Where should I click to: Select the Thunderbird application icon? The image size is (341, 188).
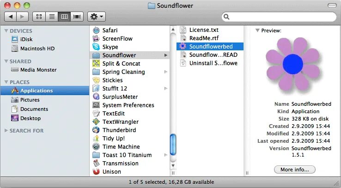click(96, 130)
